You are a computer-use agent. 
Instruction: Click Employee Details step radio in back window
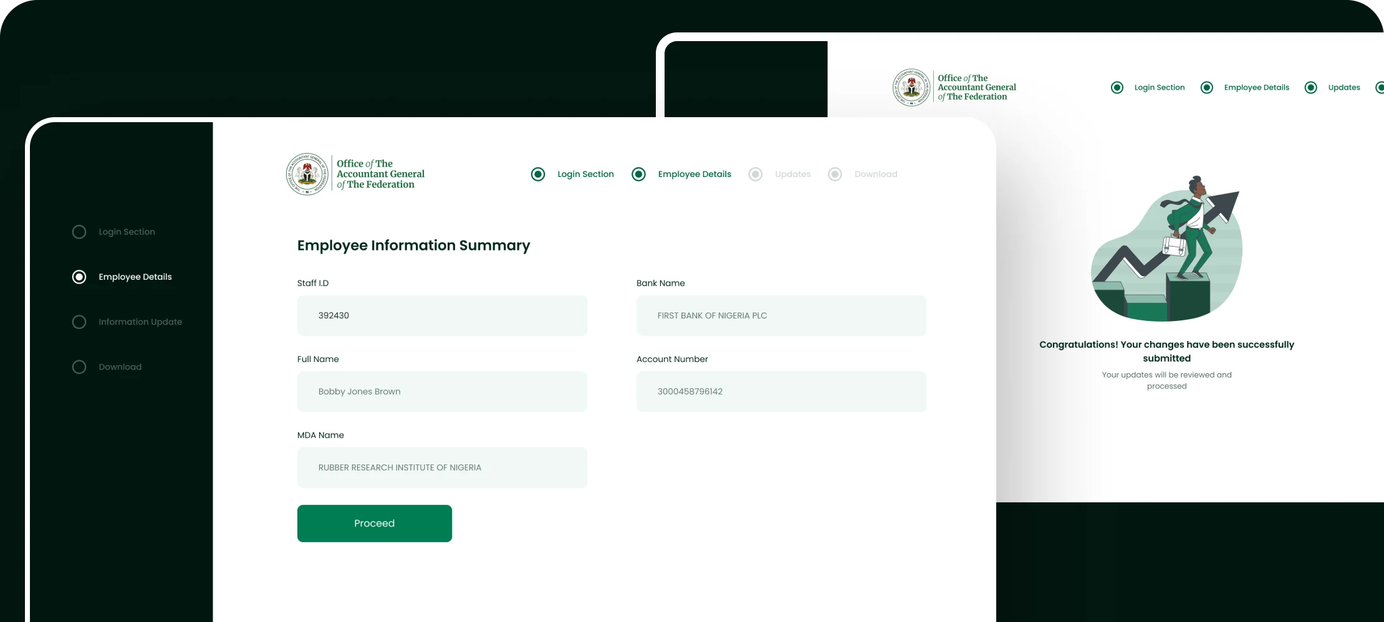coord(1207,87)
